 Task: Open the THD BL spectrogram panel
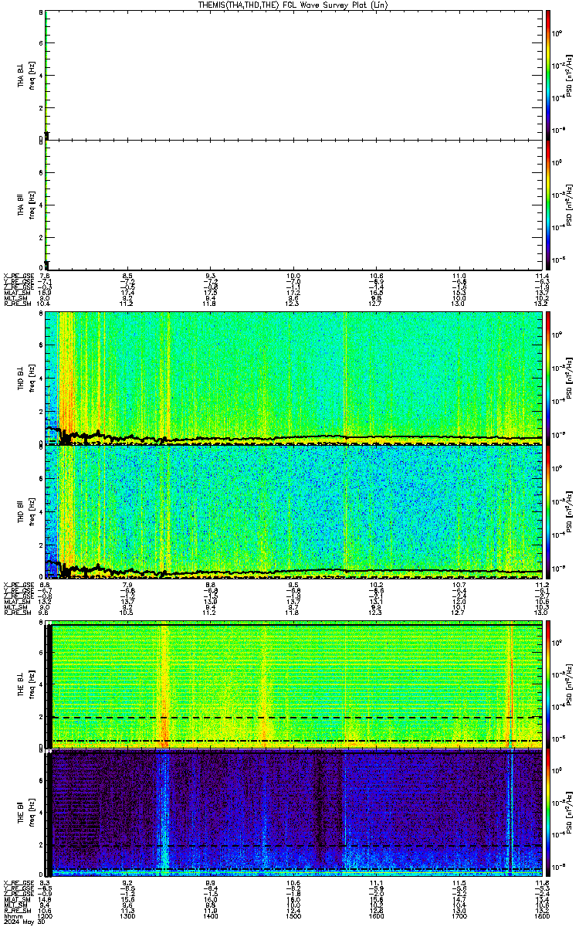coord(294,378)
